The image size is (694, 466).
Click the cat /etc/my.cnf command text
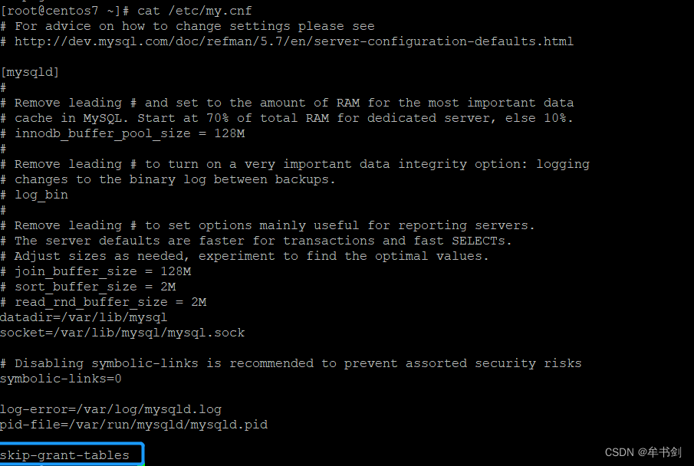(x=194, y=11)
